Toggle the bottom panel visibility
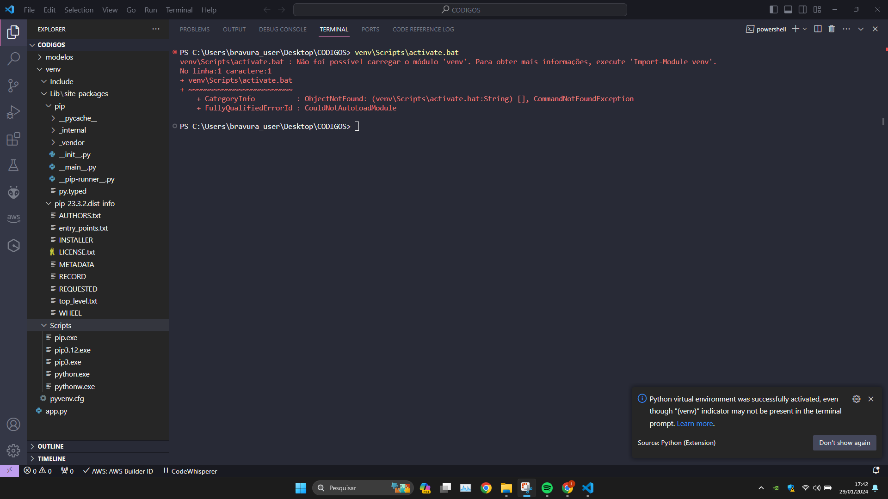The image size is (888, 499). 788,10
